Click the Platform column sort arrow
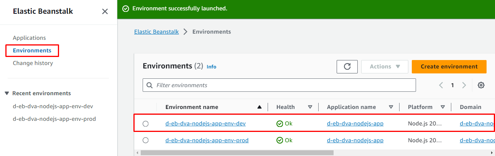The width and height of the screenshot is (495, 156). coord(443,107)
